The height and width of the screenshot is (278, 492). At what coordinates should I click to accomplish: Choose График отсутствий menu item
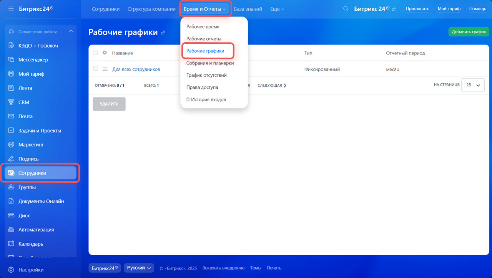[x=206, y=75]
